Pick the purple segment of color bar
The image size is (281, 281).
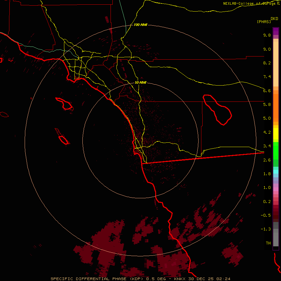(x=276, y=31)
